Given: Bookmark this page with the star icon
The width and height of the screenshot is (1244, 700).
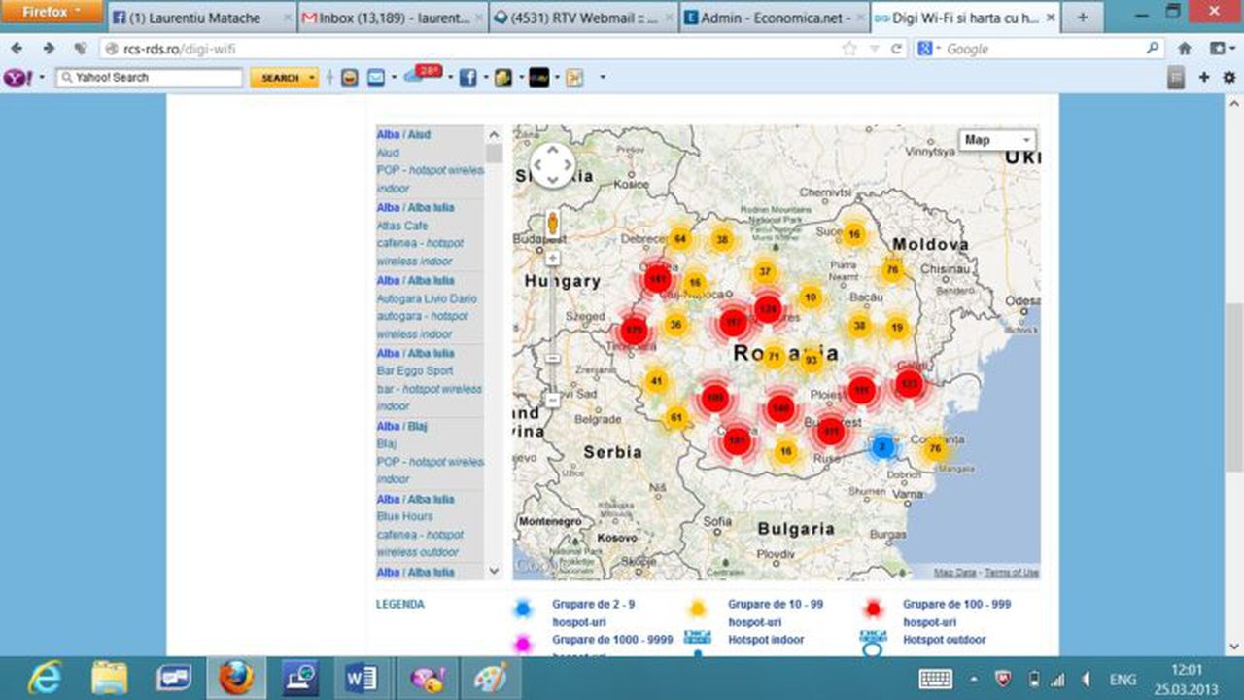Looking at the screenshot, I should tap(849, 49).
